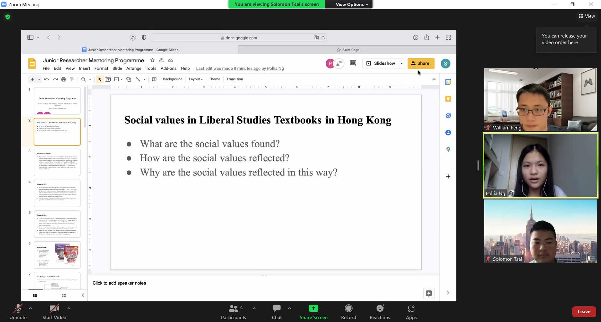
Task: Click the green Share Screen icon
Action: tap(313, 309)
